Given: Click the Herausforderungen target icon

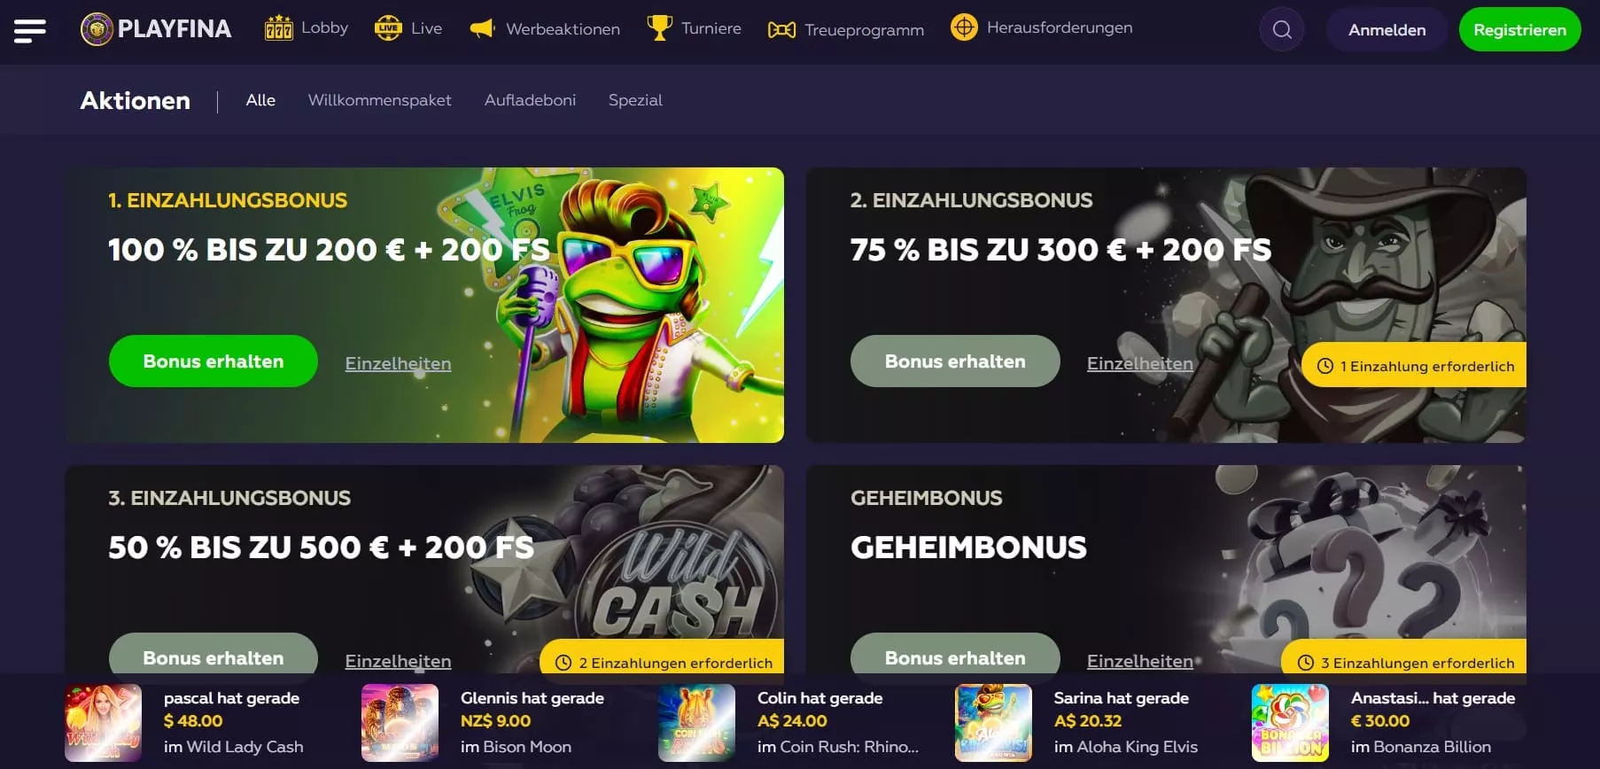Looking at the screenshot, I should coord(964,27).
